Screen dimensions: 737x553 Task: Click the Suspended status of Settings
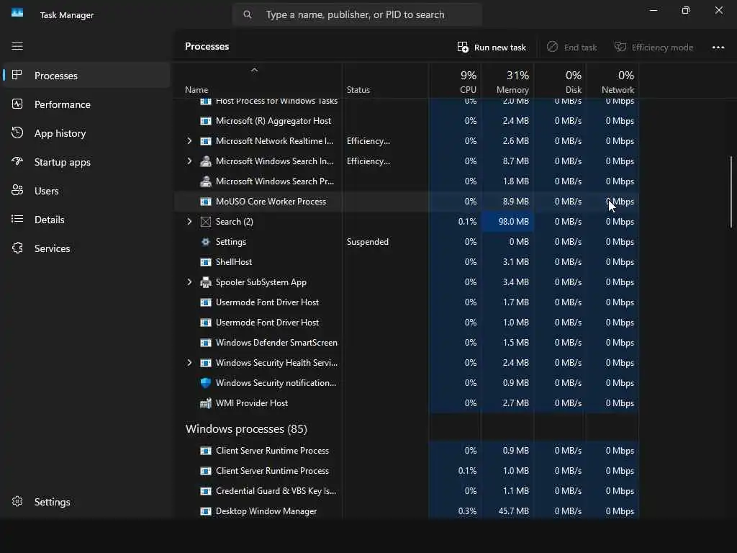point(368,242)
